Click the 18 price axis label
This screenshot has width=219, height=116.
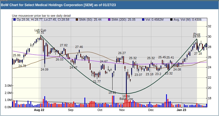(x=209, y=98)
